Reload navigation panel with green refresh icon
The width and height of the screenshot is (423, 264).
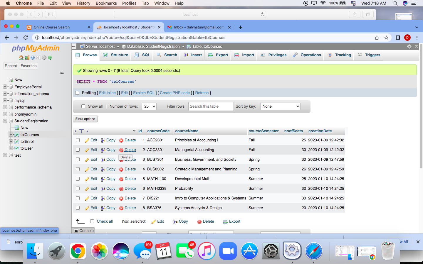pyautogui.click(x=50, y=57)
